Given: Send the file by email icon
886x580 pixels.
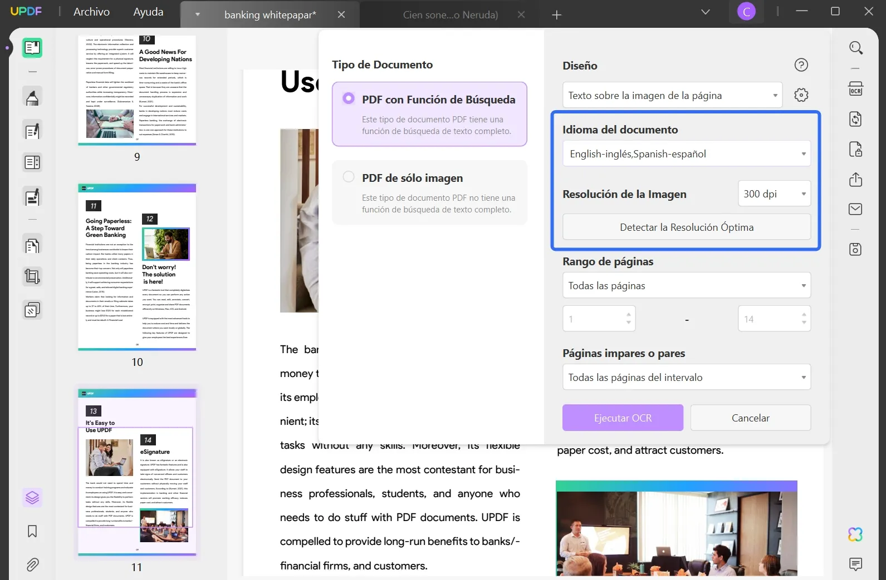Looking at the screenshot, I should [x=856, y=209].
